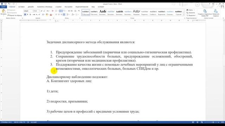Click Cut (Вырезать) in clipboard group
The image size is (225, 126).
click(x=11, y=10)
